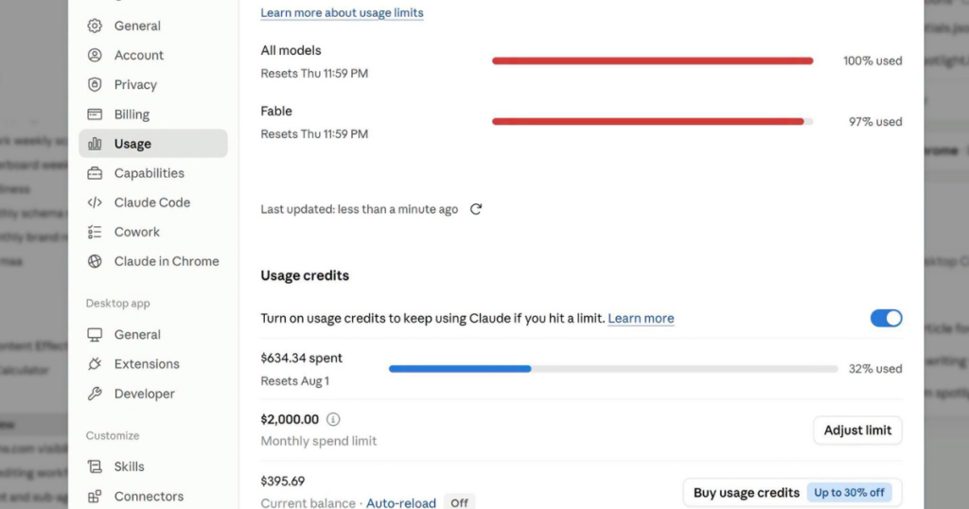Screen dimensions: 969x509
Task: Follow the Auto-reload link
Action: pyautogui.click(x=400, y=502)
